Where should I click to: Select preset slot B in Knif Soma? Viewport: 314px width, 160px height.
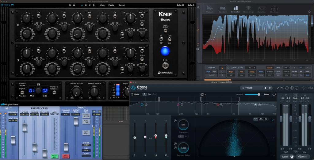pyautogui.click(x=86, y=5)
